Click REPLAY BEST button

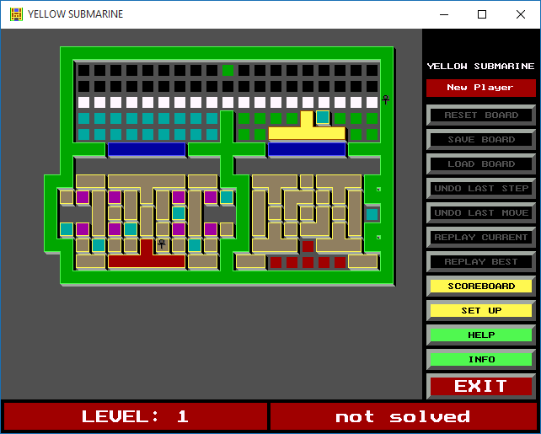click(481, 262)
